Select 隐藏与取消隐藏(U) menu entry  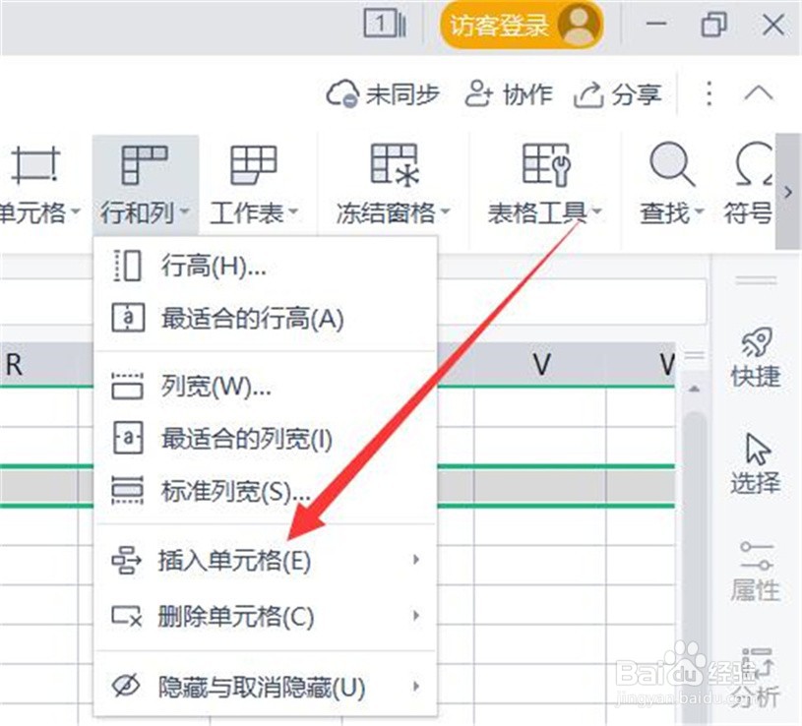point(266,686)
